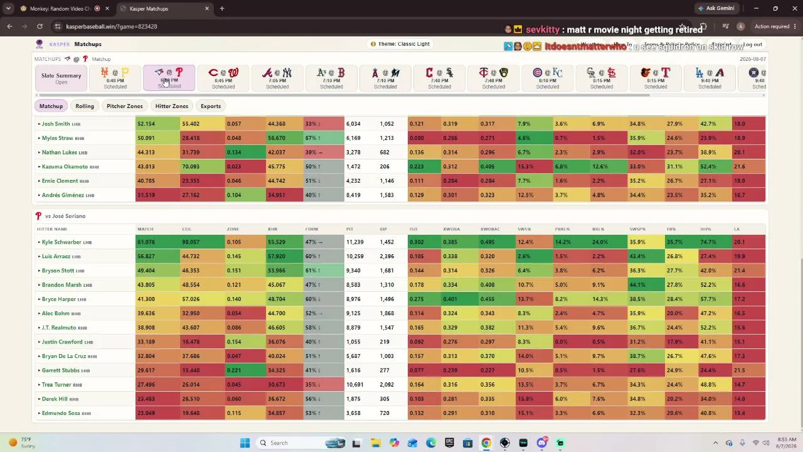
Task: Click the MATCHUPS breadcrumb link
Action: [48, 59]
